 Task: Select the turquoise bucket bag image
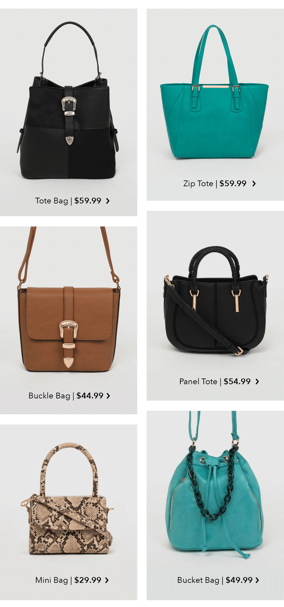pos(215,484)
